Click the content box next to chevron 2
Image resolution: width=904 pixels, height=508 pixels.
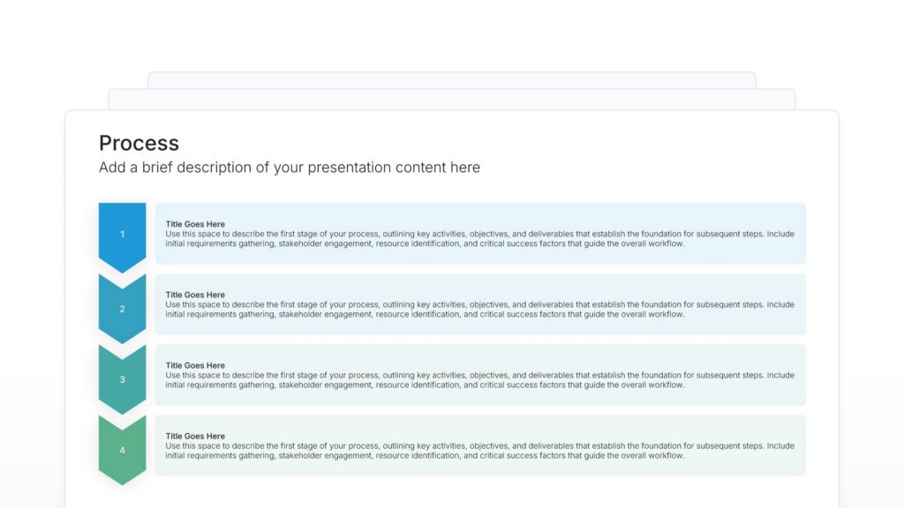click(479, 326)
